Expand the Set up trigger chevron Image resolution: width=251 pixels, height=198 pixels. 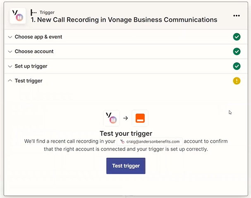10,66
